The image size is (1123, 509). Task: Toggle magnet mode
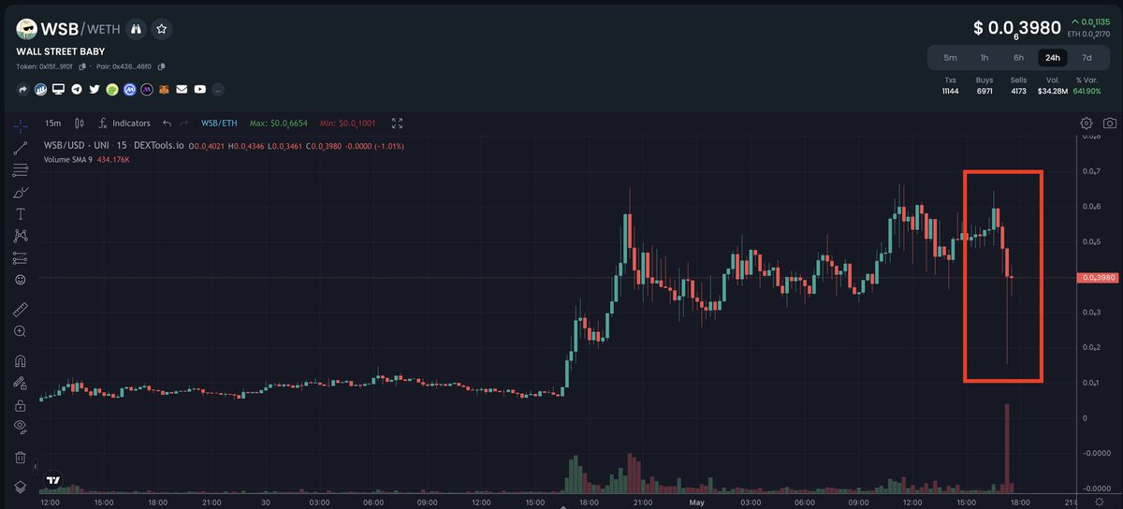pyautogui.click(x=20, y=361)
